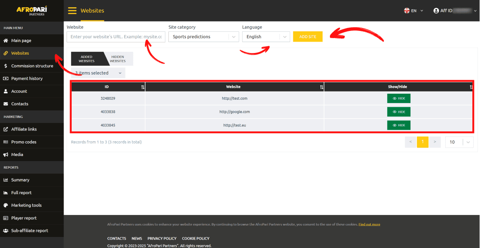Hide the http://google.com website
The image size is (480, 248).
coord(399,112)
